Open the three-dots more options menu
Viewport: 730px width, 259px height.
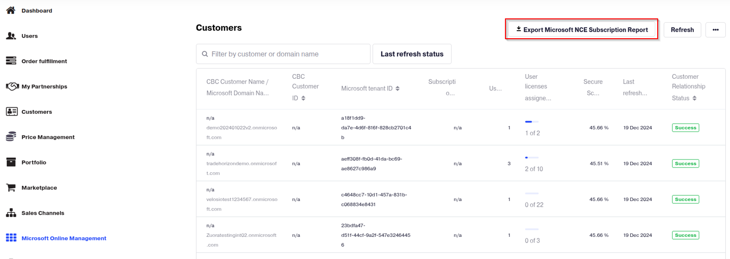(x=715, y=30)
